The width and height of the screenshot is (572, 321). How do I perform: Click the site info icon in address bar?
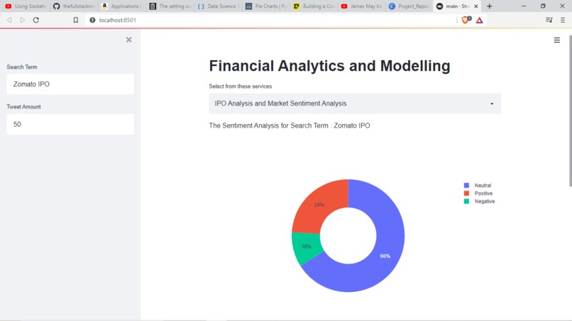pyautogui.click(x=92, y=20)
